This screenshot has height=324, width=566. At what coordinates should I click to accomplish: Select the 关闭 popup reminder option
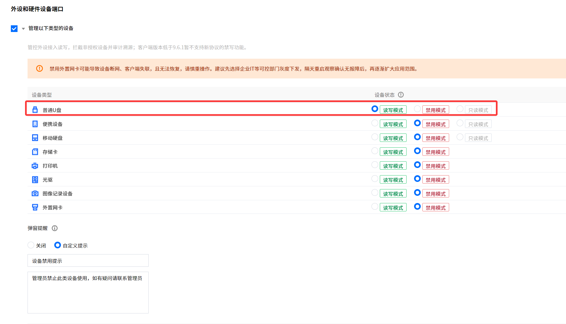[31, 245]
